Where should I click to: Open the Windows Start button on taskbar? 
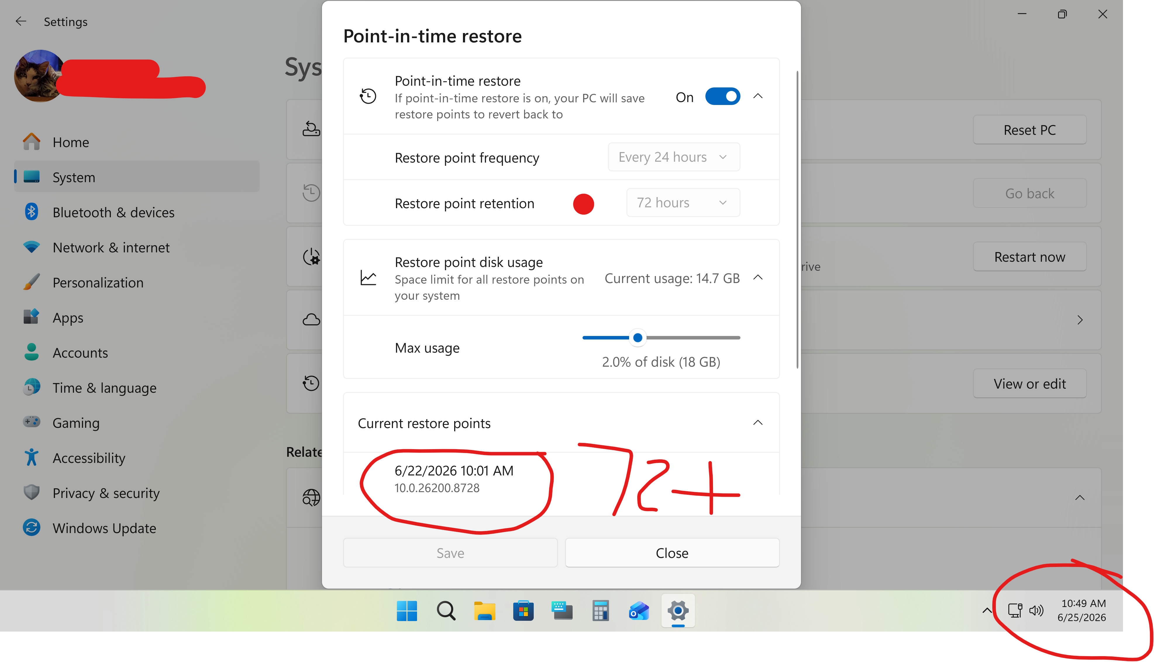point(407,611)
